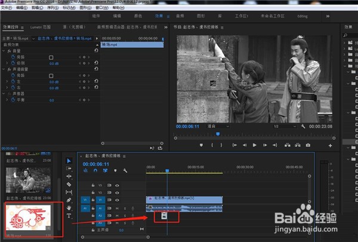
Task: Collapse the 音量 effect group
Action: point(4,51)
